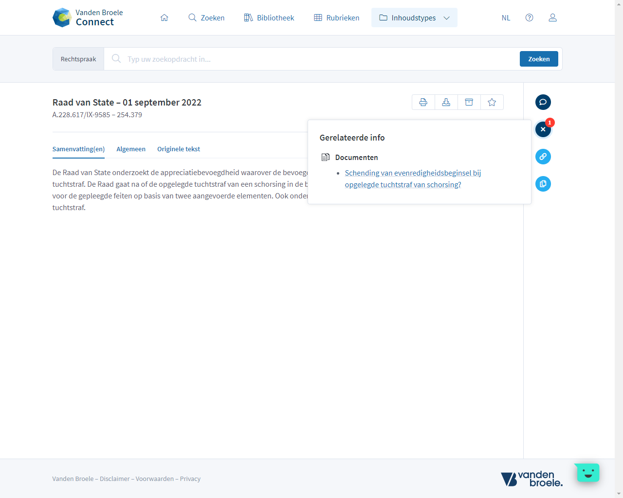The image size is (623, 498).
Task: Switch to the Algemeen tab
Action: (131, 149)
